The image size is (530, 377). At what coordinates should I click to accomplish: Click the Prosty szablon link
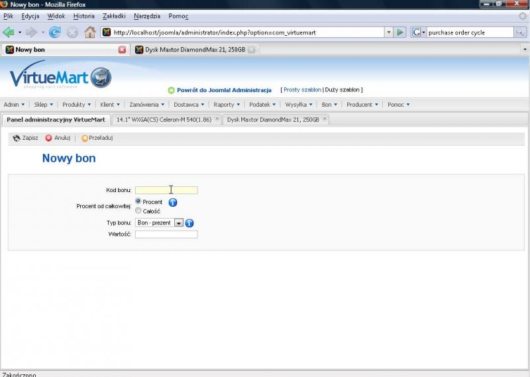tap(302, 90)
